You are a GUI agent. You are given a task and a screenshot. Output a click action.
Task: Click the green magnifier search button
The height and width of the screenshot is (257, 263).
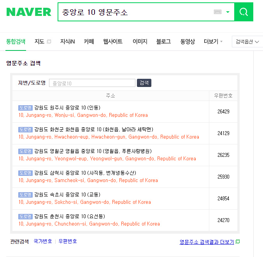click(244, 12)
